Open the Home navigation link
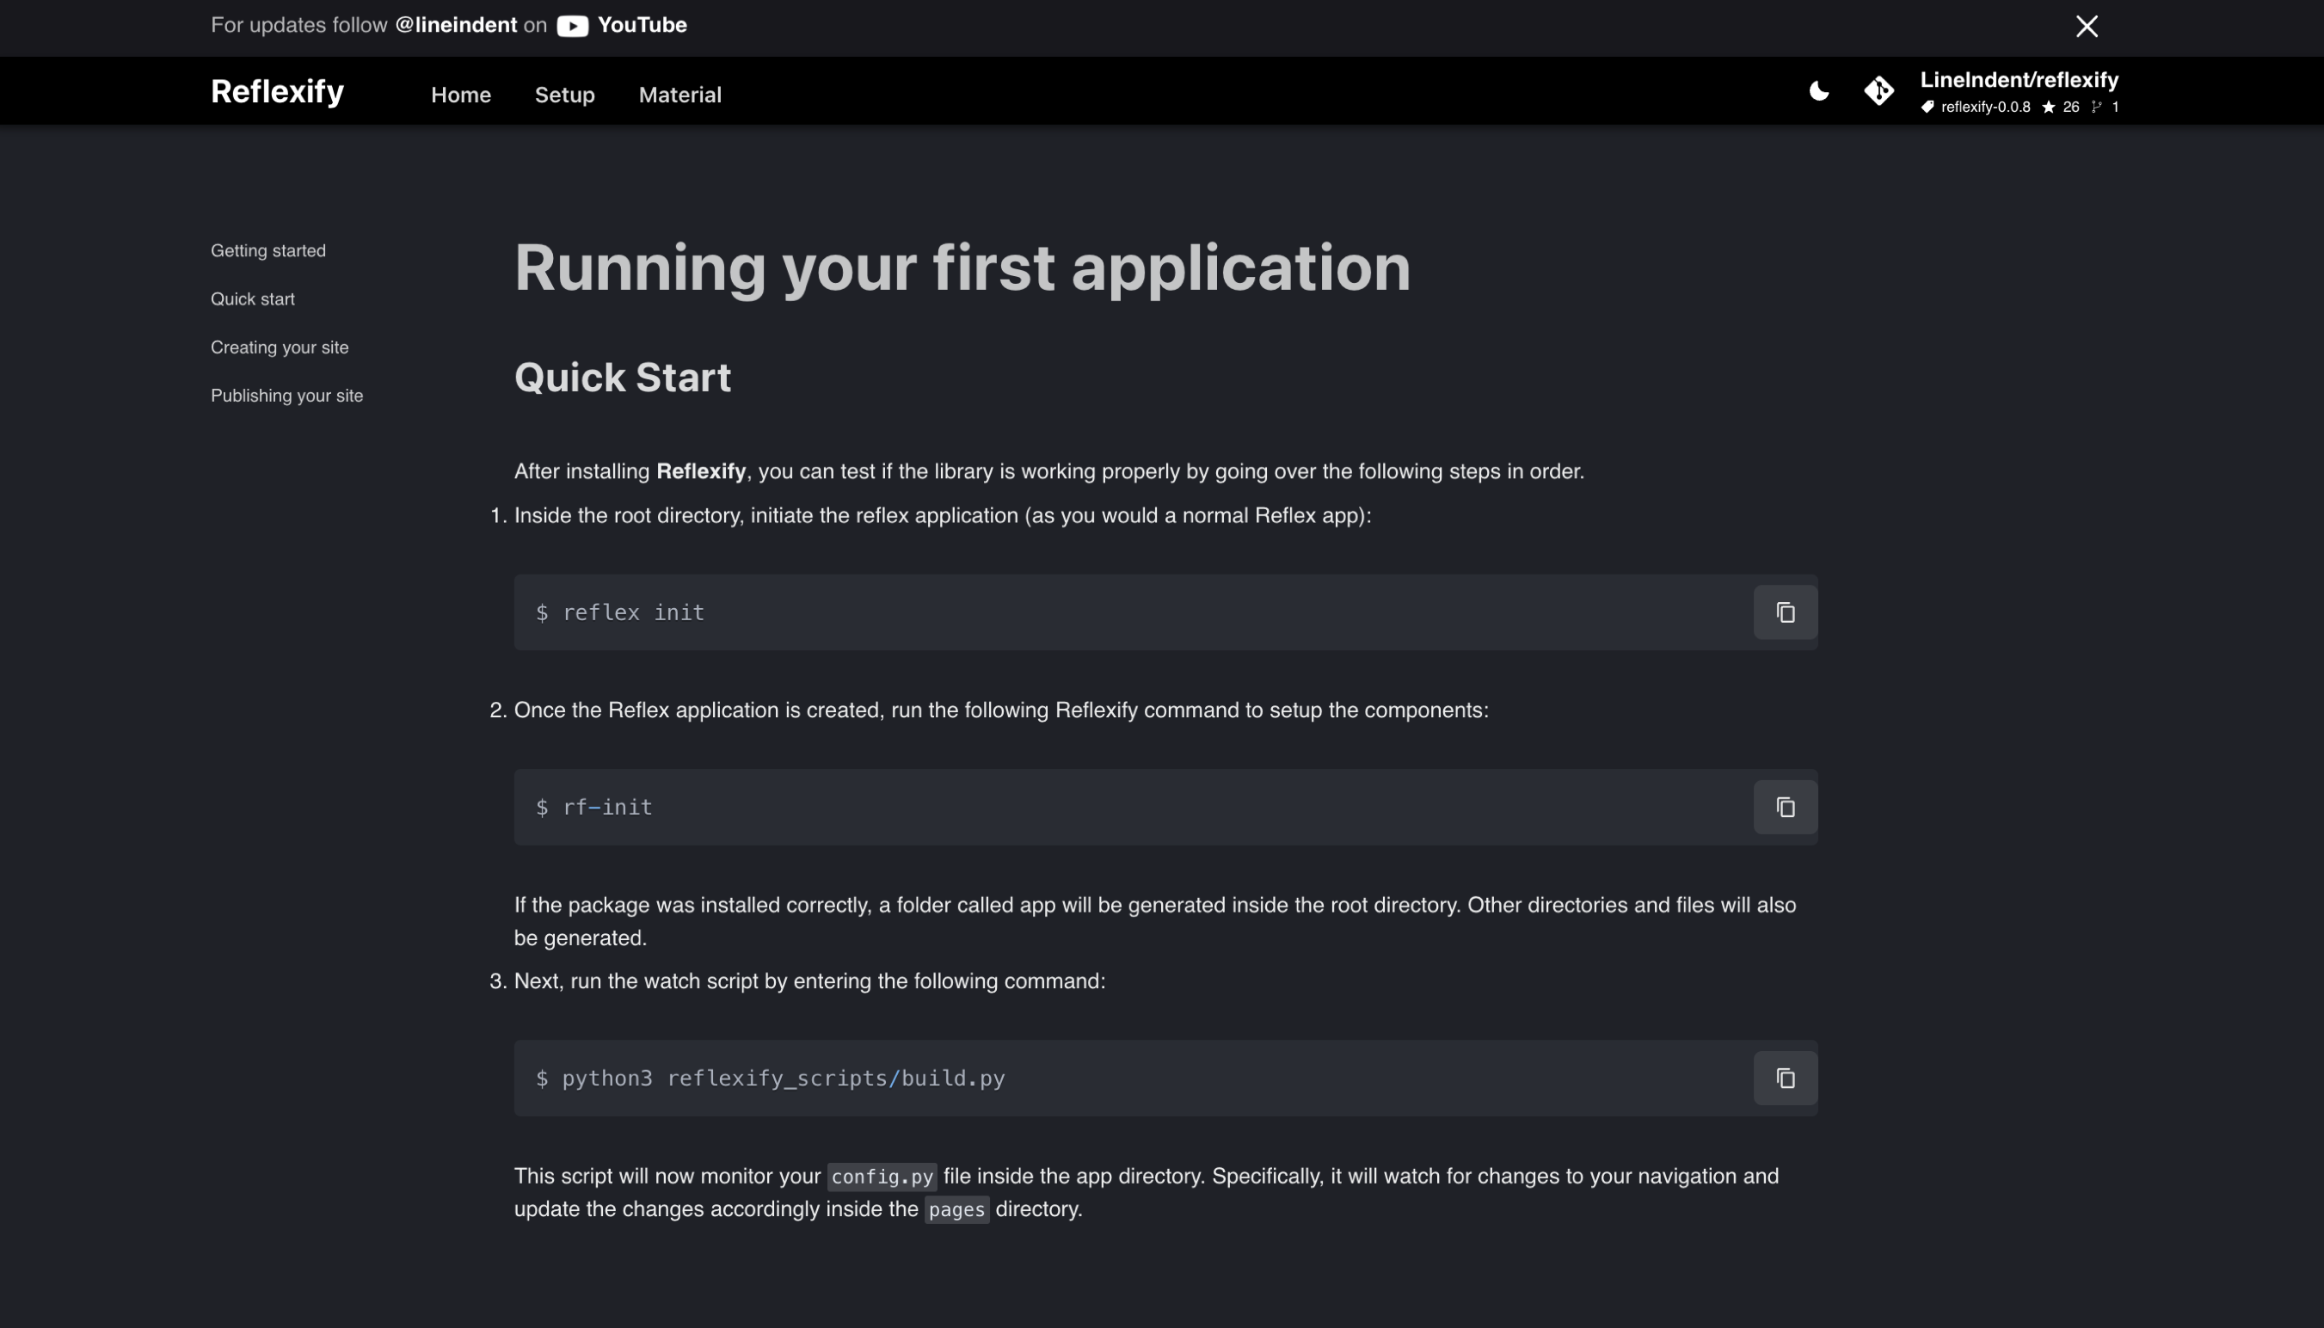The image size is (2324, 1328). pos(459,94)
